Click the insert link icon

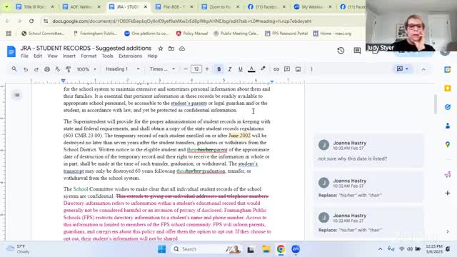[276, 69]
